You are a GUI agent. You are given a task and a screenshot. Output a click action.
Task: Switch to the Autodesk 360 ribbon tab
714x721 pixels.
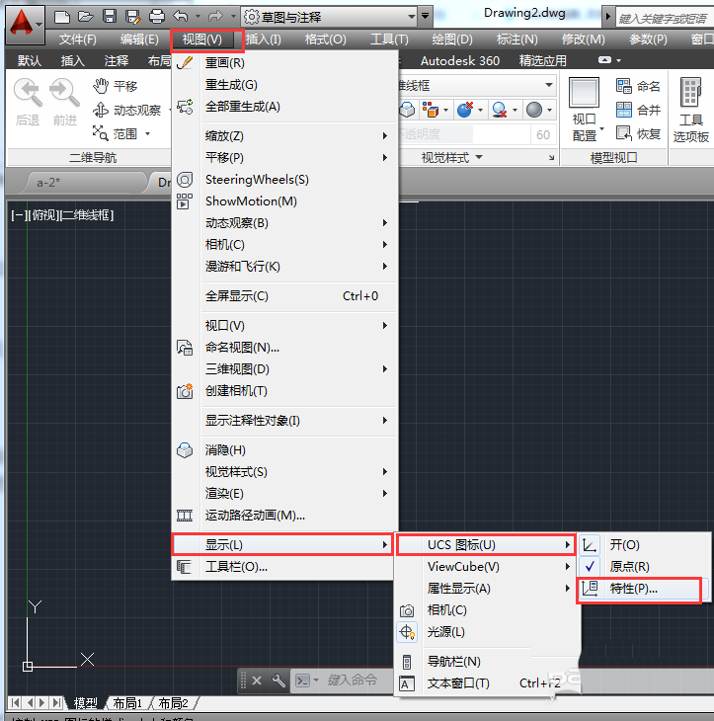pyautogui.click(x=460, y=60)
